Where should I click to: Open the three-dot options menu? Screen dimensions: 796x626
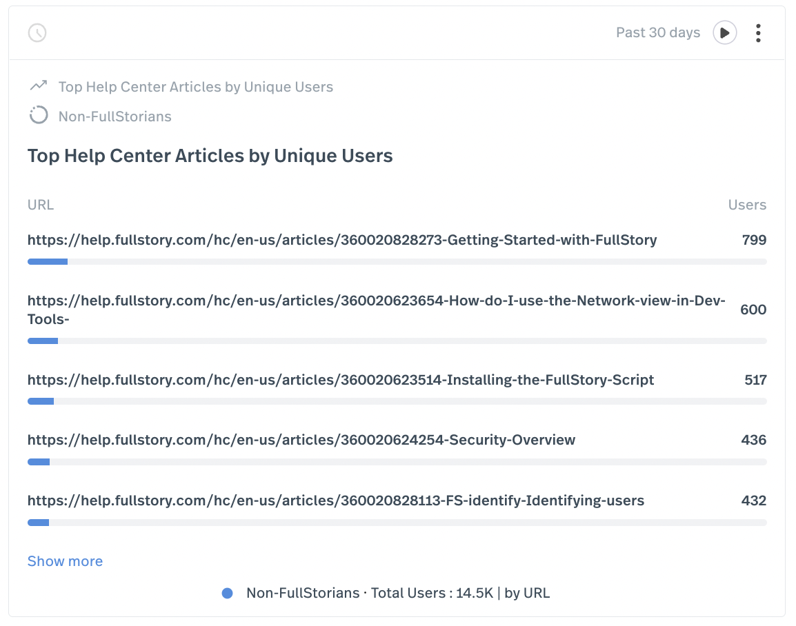[x=758, y=33]
